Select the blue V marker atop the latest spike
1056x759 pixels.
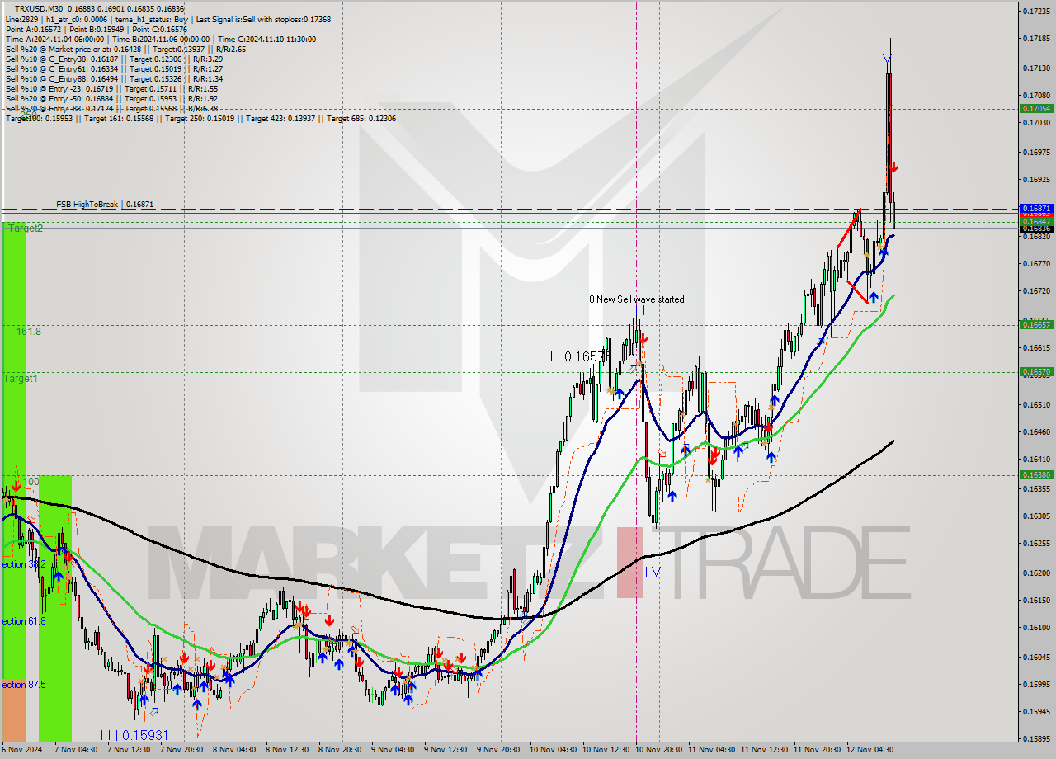(886, 59)
